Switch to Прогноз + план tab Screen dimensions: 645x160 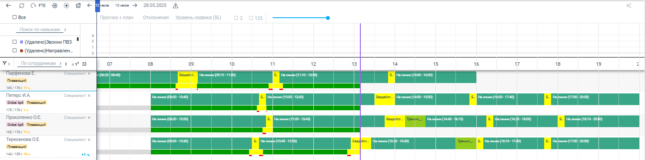pos(116,18)
